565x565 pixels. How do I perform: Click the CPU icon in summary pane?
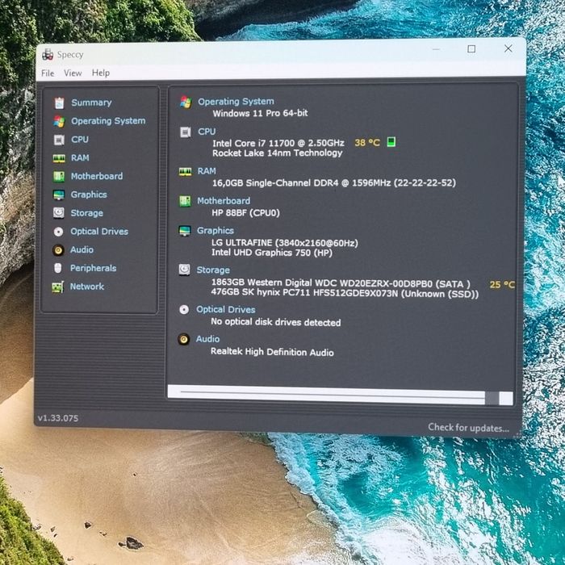[185, 132]
